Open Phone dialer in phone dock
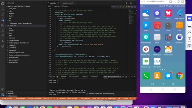This screenshot has height=108, width=192. coord(146,76)
